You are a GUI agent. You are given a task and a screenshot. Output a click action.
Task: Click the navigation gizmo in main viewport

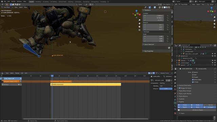137,14
